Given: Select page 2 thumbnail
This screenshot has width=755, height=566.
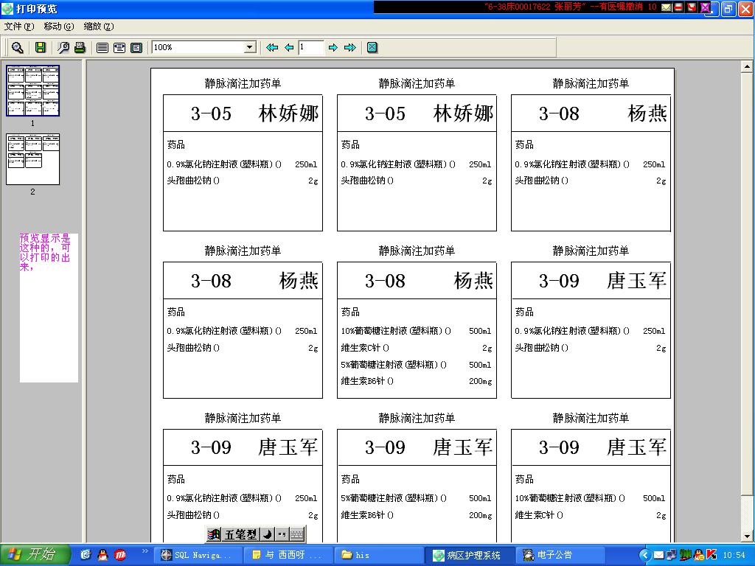Looking at the screenshot, I should click(x=32, y=159).
